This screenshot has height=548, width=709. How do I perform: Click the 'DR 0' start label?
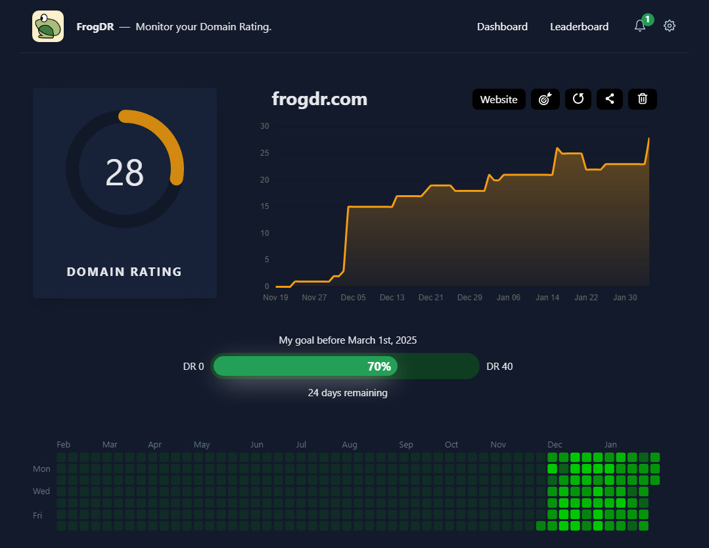pos(194,366)
